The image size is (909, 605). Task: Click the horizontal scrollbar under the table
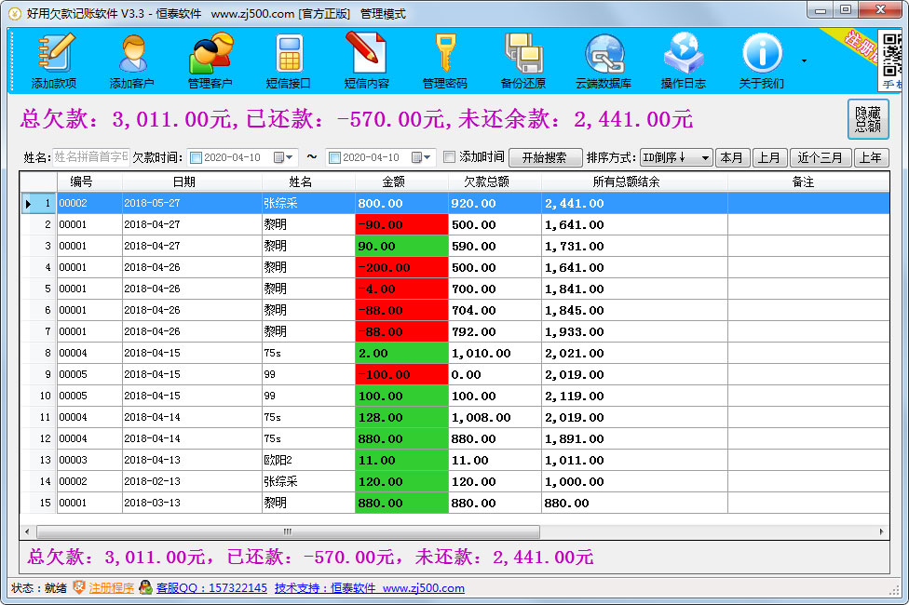point(287,531)
